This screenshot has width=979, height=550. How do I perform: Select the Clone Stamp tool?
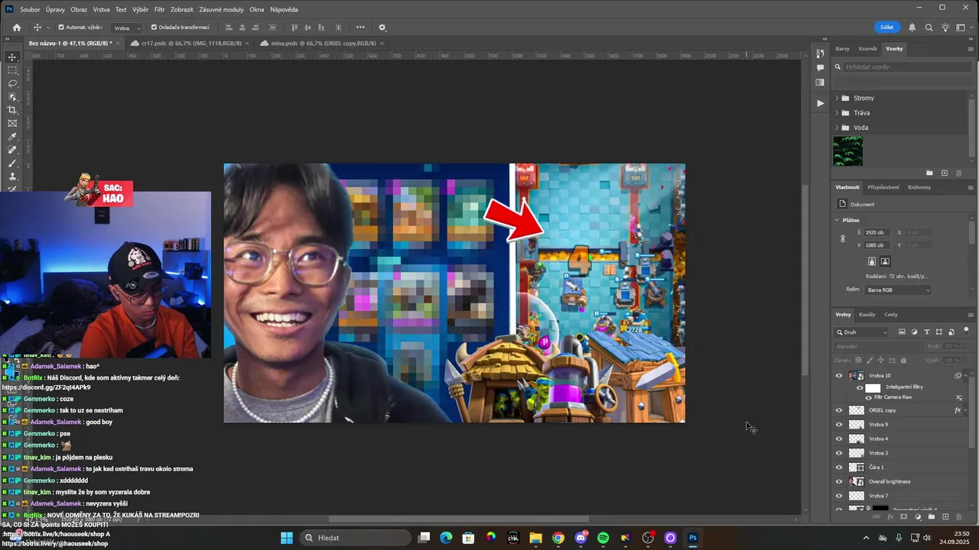(12, 176)
